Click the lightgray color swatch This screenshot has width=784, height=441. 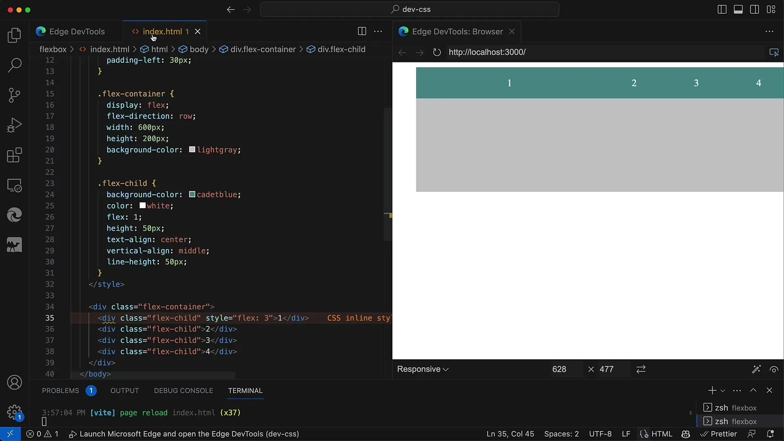click(192, 150)
